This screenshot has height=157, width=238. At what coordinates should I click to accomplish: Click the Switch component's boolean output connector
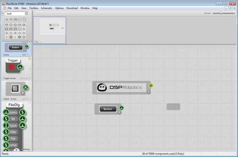(x=25, y=88)
